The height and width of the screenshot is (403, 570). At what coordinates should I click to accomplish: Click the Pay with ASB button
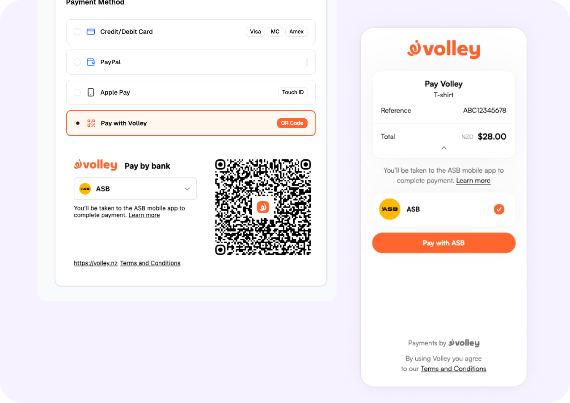pyautogui.click(x=444, y=243)
